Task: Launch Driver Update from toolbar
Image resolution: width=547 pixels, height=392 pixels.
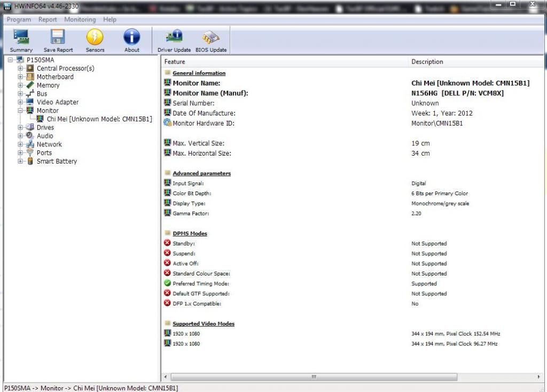Action: pyautogui.click(x=174, y=37)
